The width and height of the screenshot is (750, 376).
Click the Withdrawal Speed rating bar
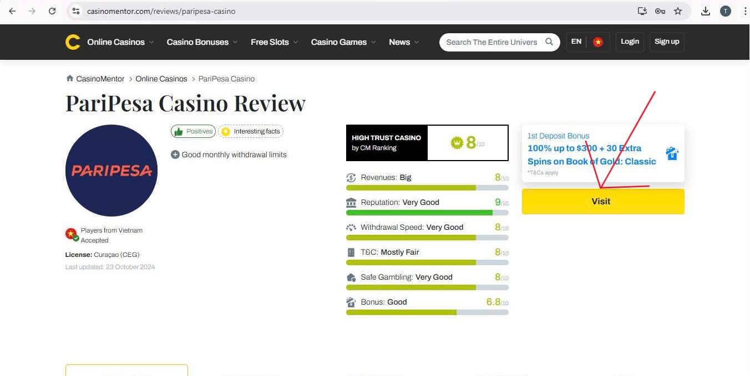coord(427,238)
